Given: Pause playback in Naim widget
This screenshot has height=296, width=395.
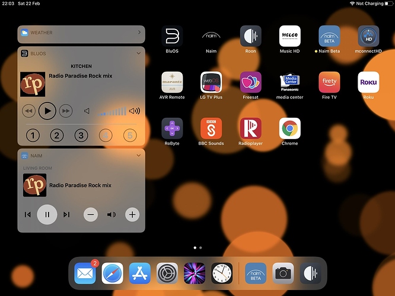Looking at the screenshot, I should click(47, 214).
